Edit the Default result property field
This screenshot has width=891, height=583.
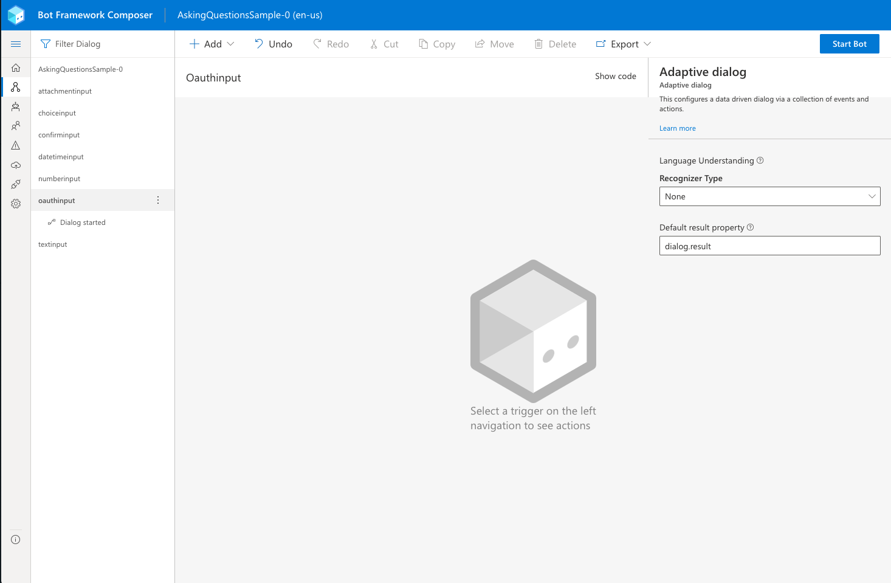tap(769, 246)
